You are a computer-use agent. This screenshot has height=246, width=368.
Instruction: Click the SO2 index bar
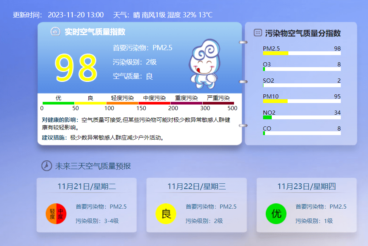click(302, 85)
